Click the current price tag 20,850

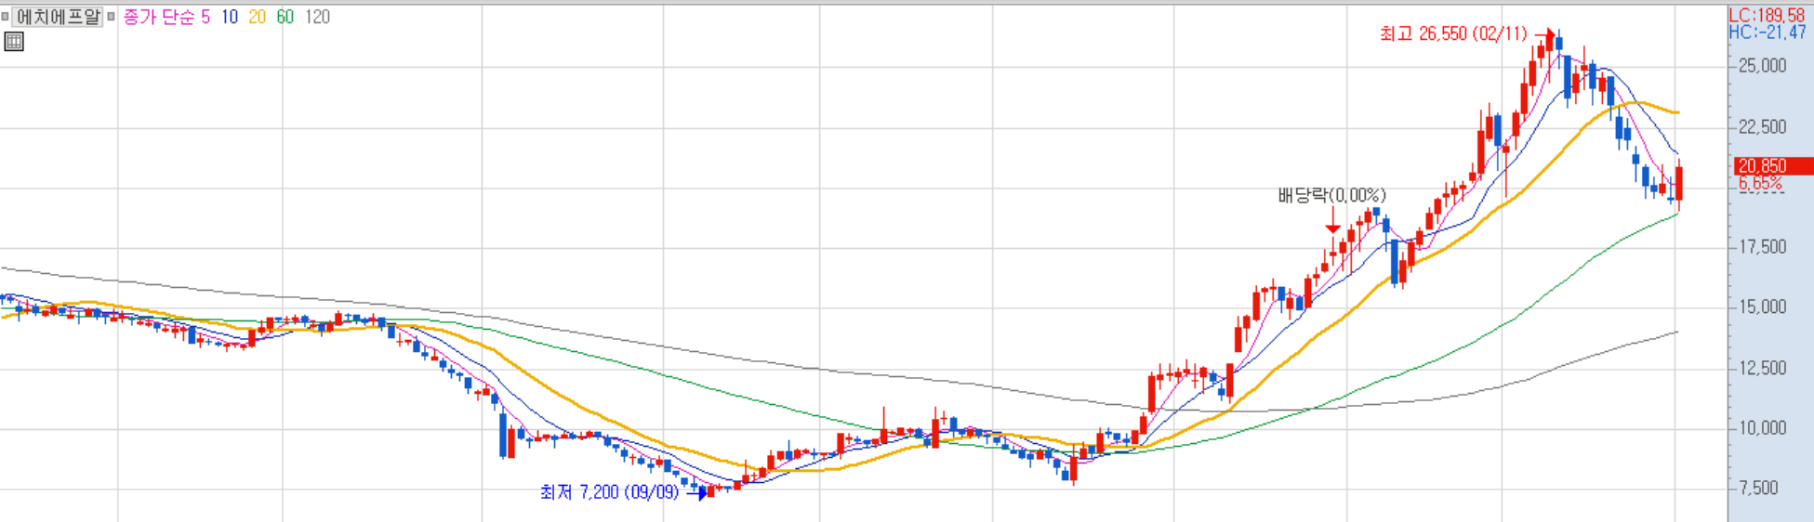[x=1773, y=166]
